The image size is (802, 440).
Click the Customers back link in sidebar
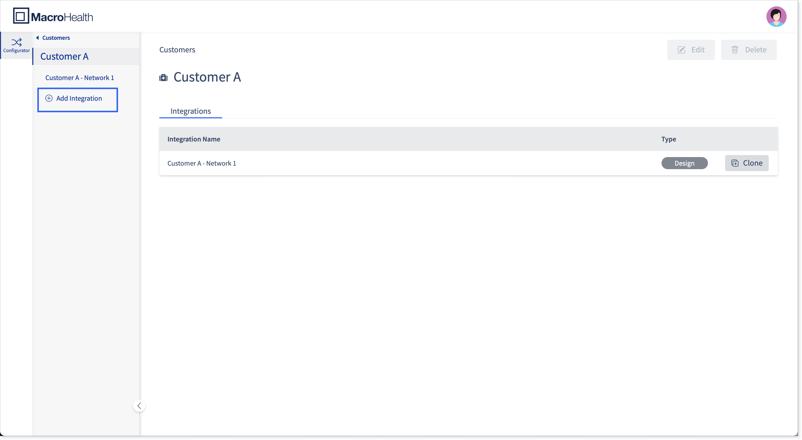click(56, 38)
